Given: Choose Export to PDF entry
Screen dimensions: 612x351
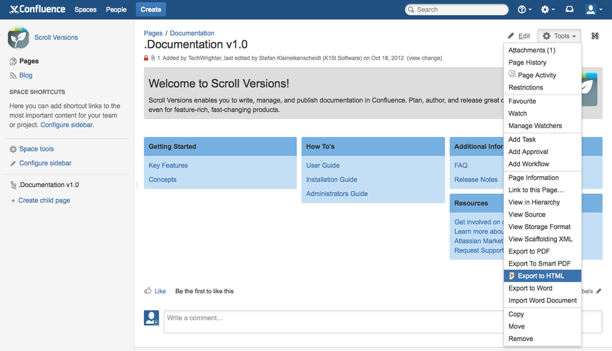Looking at the screenshot, I should (x=543, y=252).
